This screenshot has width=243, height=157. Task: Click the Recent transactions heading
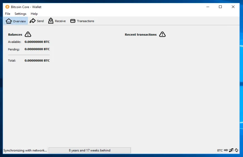pyautogui.click(x=140, y=35)
